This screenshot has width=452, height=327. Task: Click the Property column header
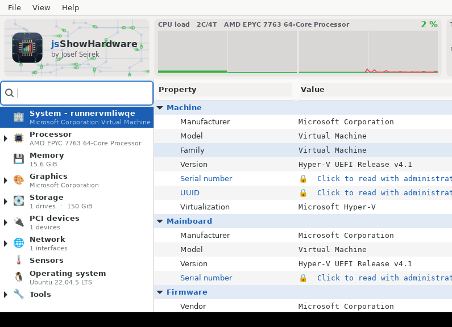pyautogui.click(x=225, y=90)
